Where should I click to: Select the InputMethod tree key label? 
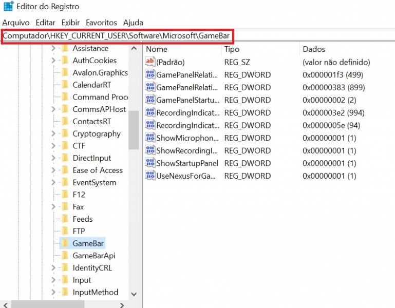(x=96, y=292)
